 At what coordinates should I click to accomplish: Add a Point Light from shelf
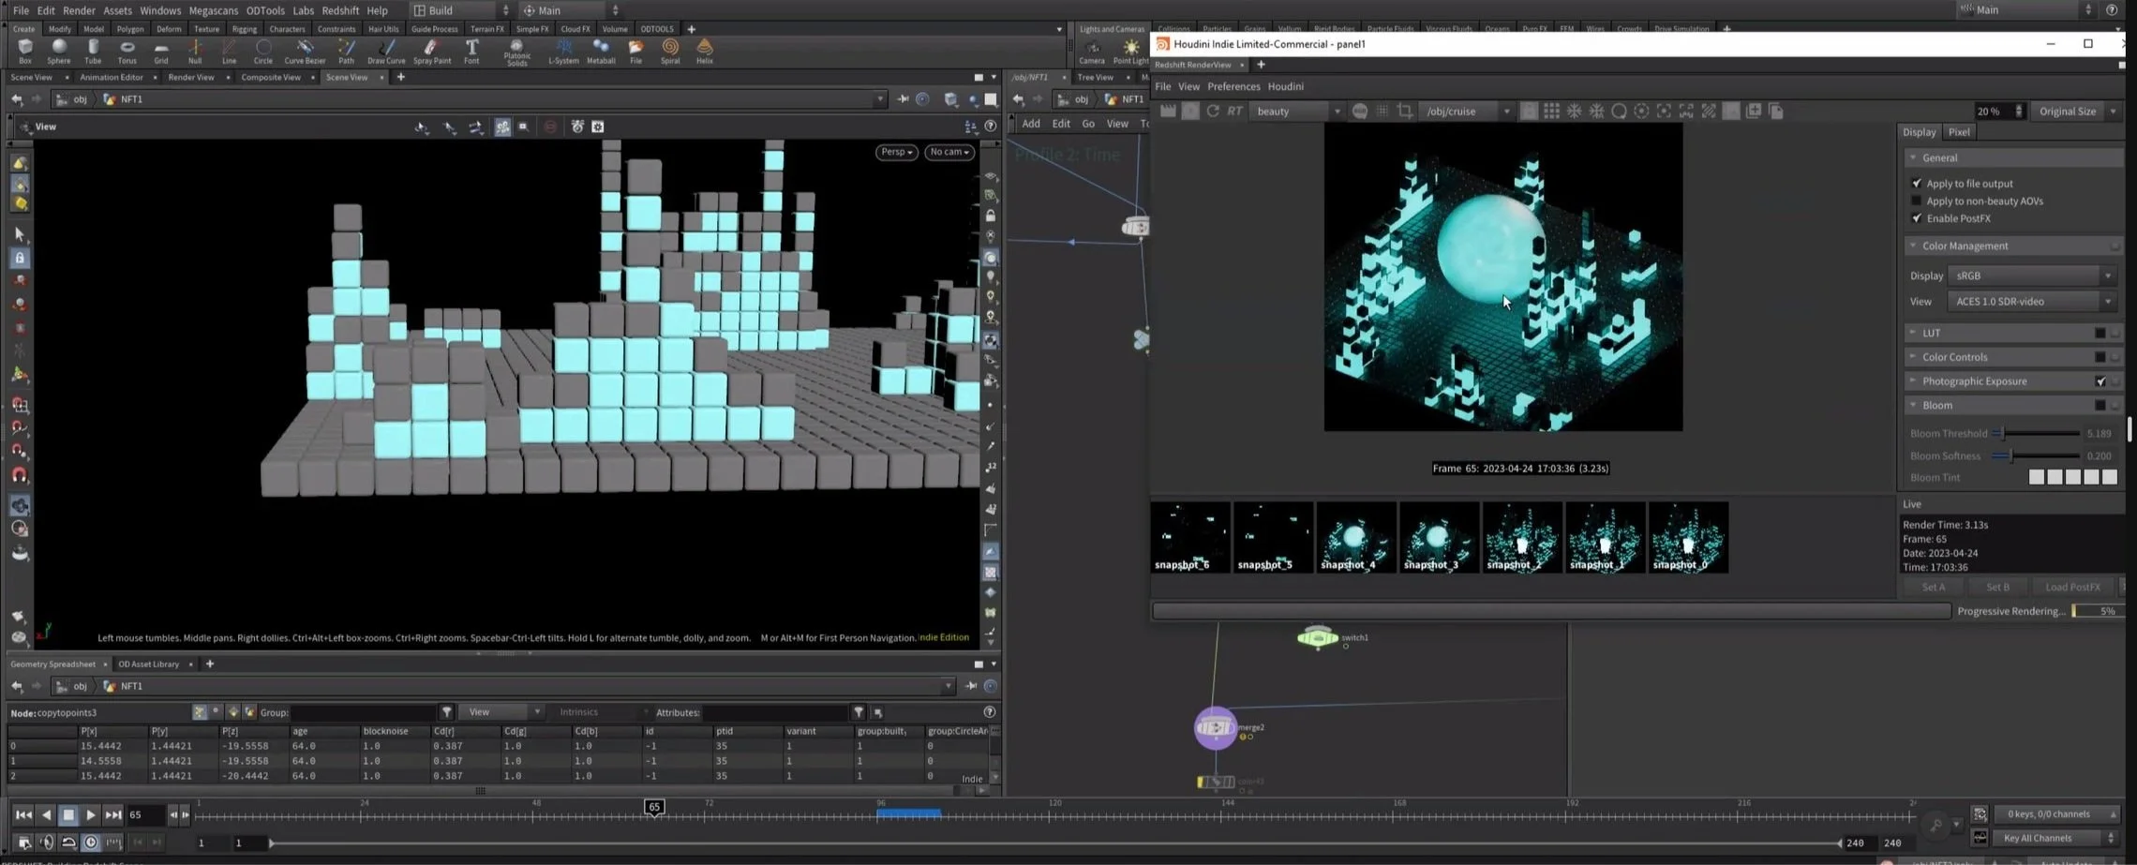[x=1130, y=52]
